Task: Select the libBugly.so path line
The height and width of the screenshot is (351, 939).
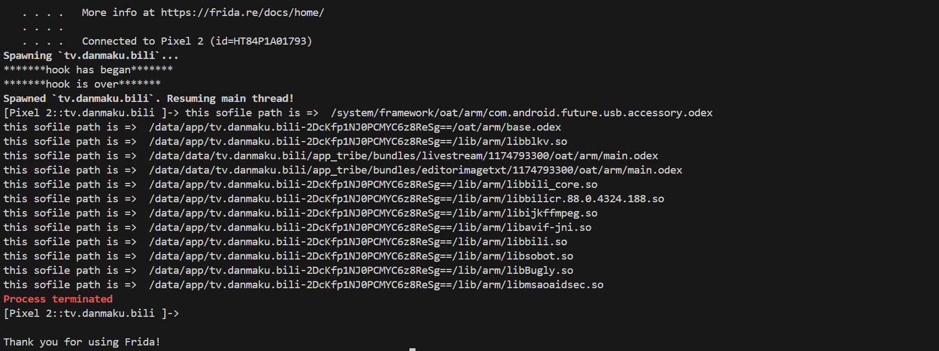Action: pos(288,271)
